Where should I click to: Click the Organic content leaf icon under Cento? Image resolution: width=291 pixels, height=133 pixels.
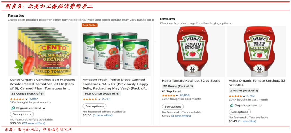tap(13, 108)
